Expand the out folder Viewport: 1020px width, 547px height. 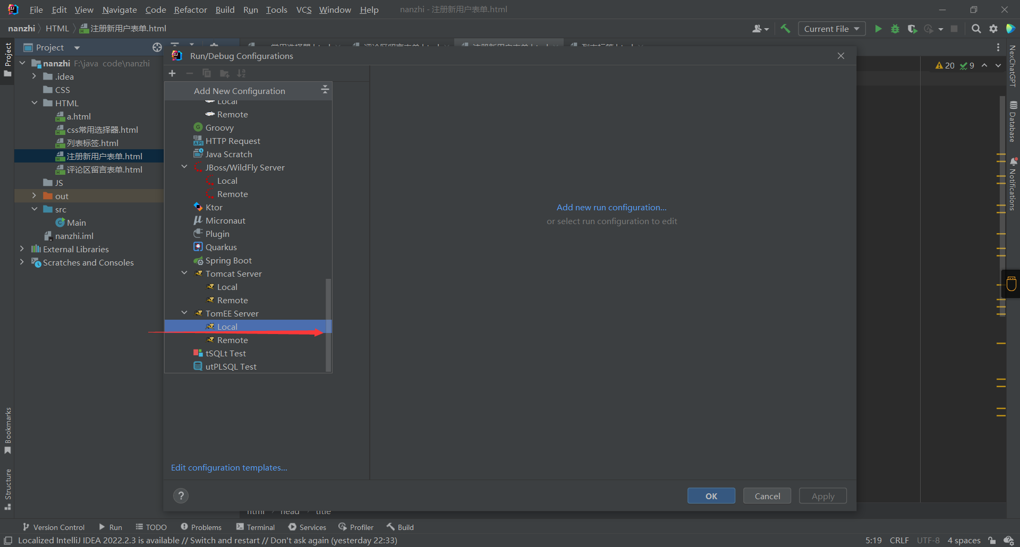coord(34,195)
